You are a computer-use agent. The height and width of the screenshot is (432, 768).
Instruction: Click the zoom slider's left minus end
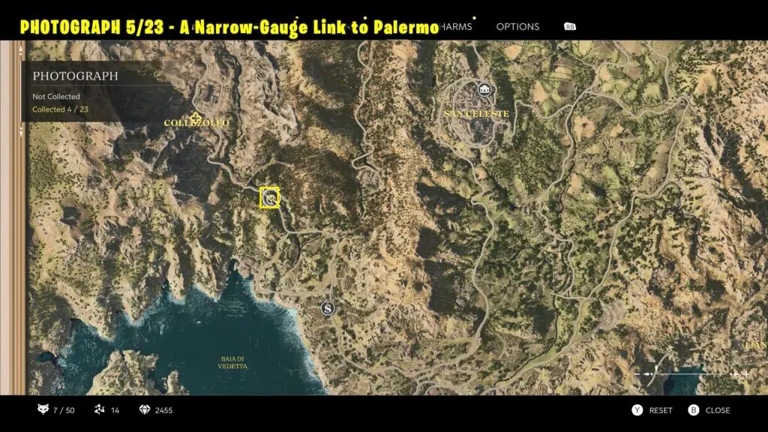(x=637, y=373)
